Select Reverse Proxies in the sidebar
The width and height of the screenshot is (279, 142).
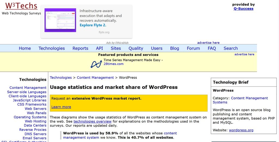pos(33,130)
